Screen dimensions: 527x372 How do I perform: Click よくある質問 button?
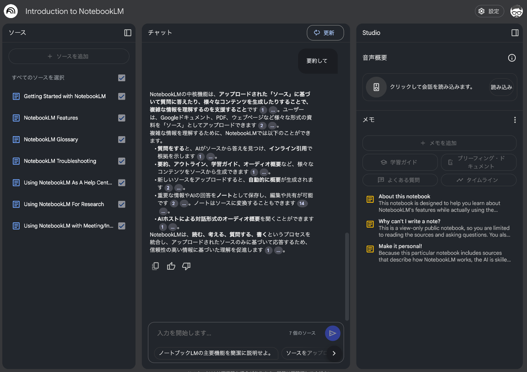[x=400, y=180]
